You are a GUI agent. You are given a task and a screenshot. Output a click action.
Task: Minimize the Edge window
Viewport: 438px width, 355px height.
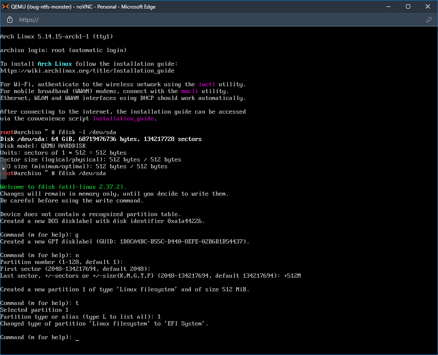tap(388, 6)
